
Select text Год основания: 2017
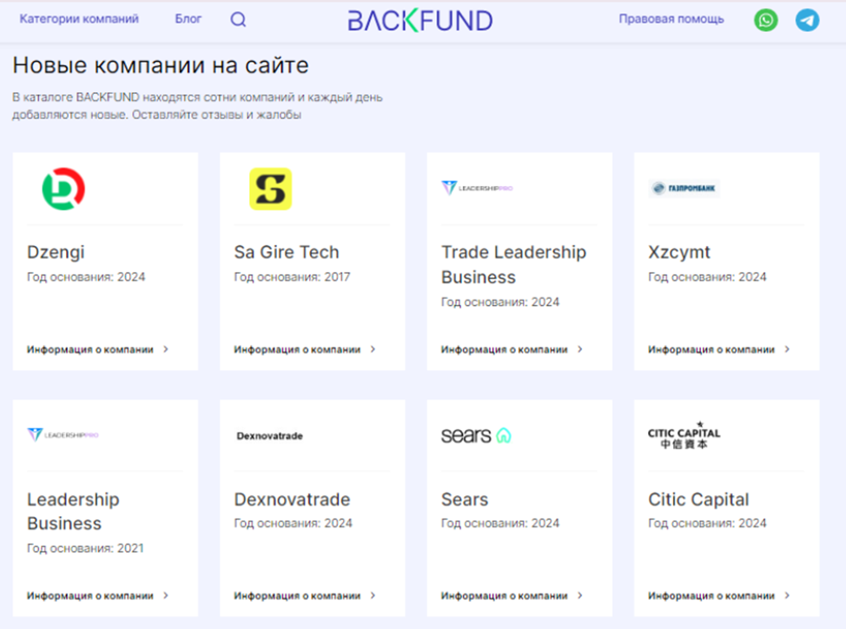(x=292, y=277)
